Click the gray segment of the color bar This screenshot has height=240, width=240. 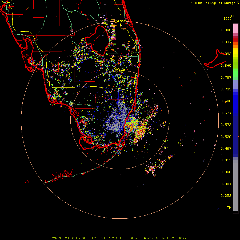[x=235, y=185]
